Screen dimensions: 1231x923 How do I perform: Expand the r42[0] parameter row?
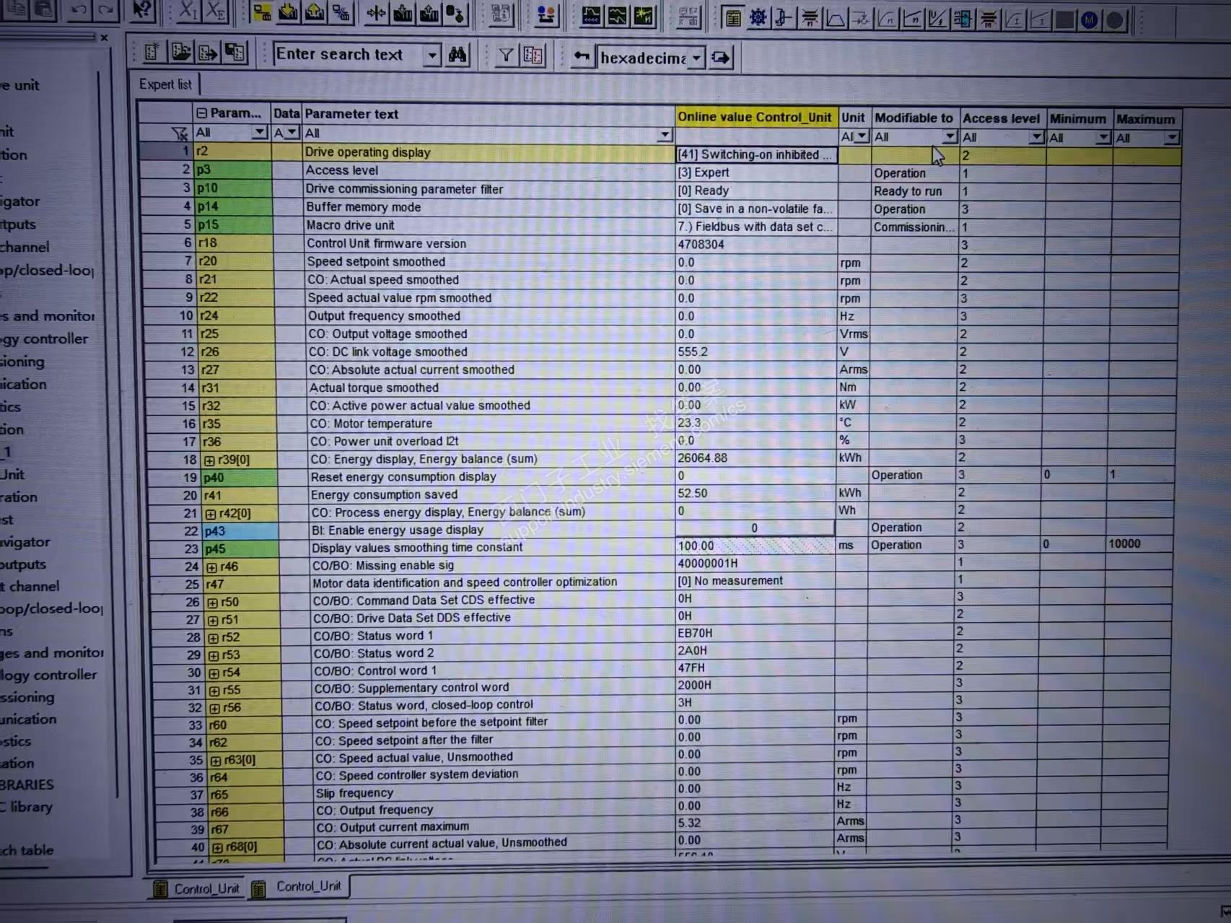click(x=211, y=515)
